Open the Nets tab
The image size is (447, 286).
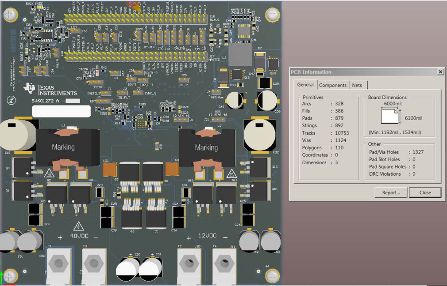click(x=357, y=85)
